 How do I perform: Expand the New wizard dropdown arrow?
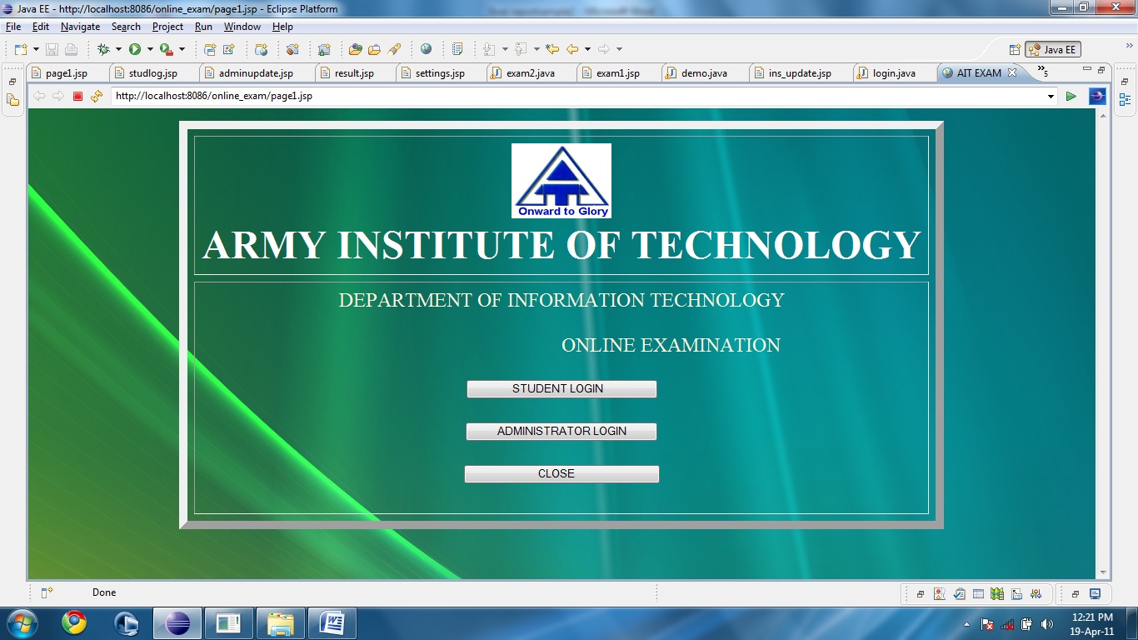[36, 50]
